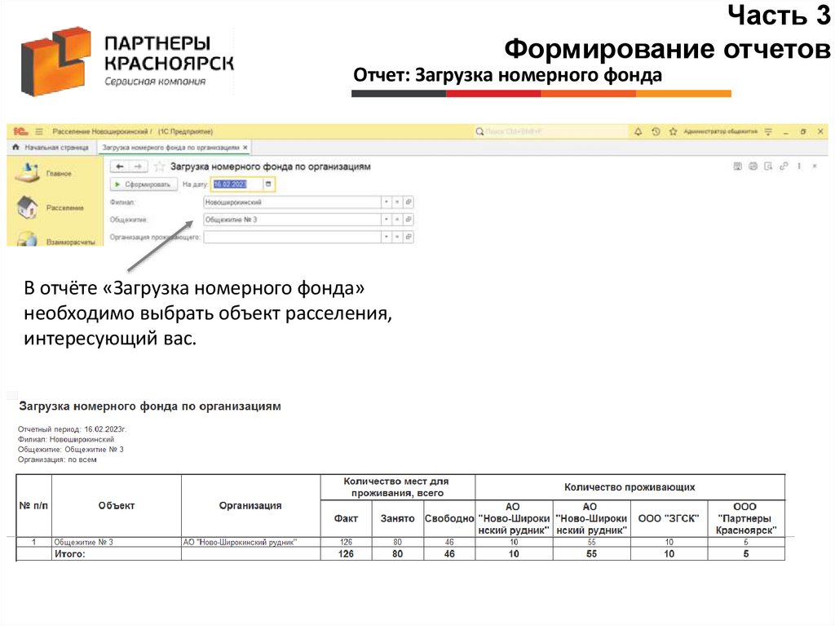Expand the Филиал dropdown arrow
835x626 pixels.
pyautogui.click(x=387, y=202)
